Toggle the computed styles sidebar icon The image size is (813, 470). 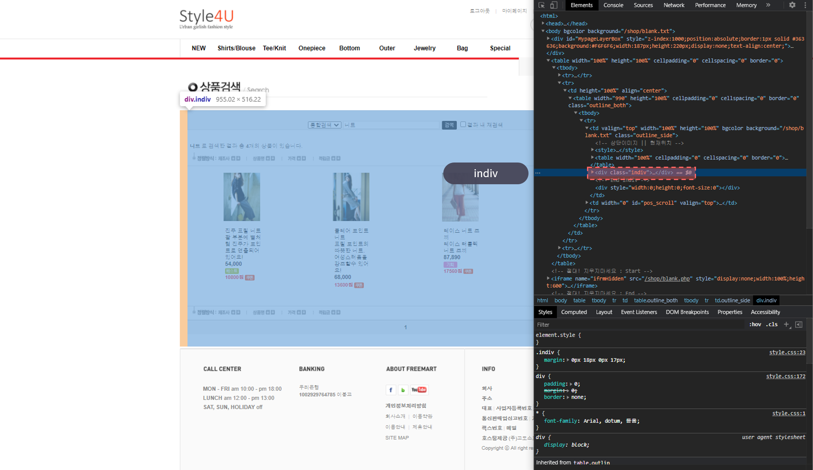[x=799, y=324]
